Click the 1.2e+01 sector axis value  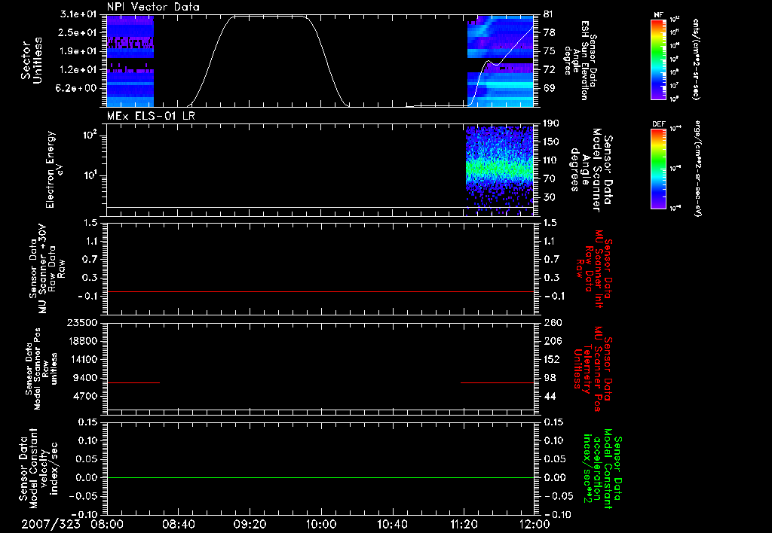click(78, 70)
